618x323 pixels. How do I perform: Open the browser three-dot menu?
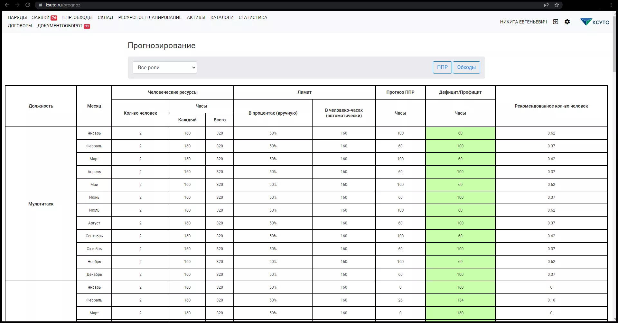tap(611, 5)
